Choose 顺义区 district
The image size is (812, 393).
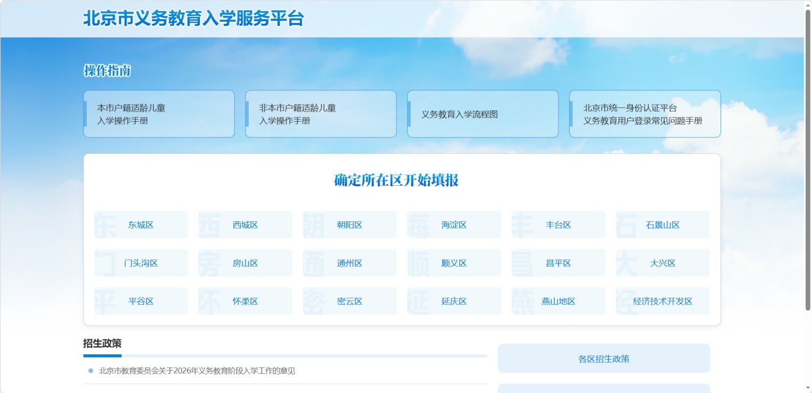pos(454,263)
